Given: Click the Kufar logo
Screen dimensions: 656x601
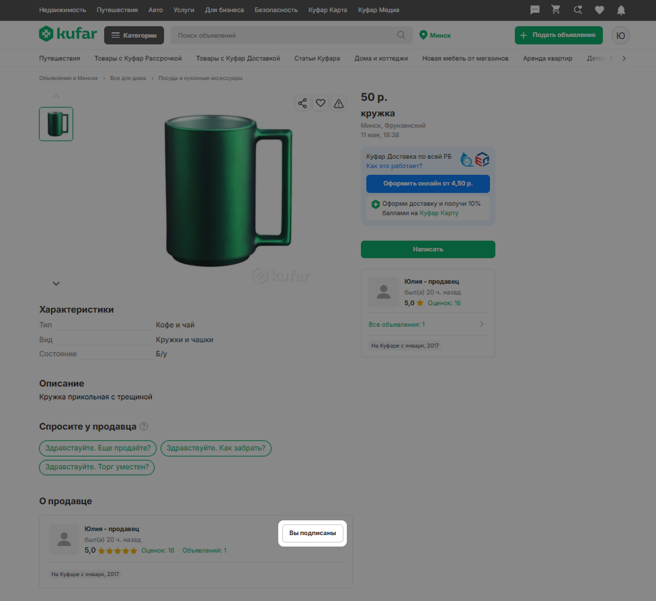Looking at the screenshot, I should [68, 34].
